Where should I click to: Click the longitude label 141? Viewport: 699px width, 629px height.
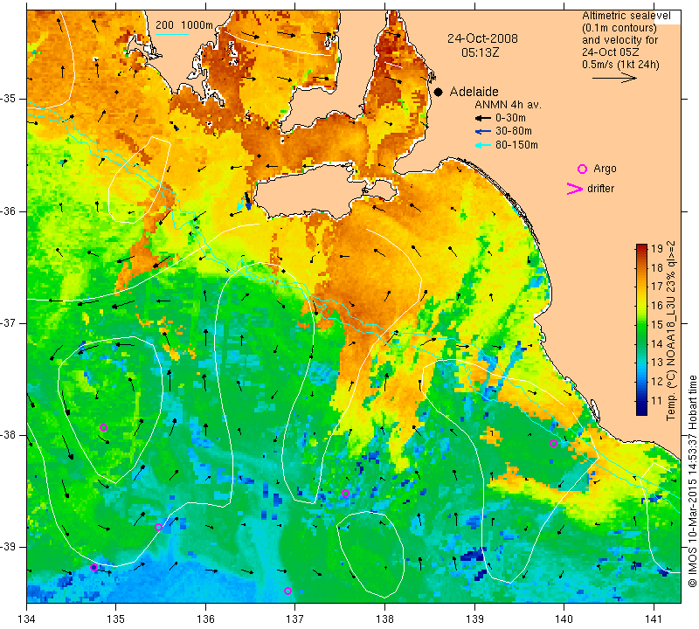point(654,619)
